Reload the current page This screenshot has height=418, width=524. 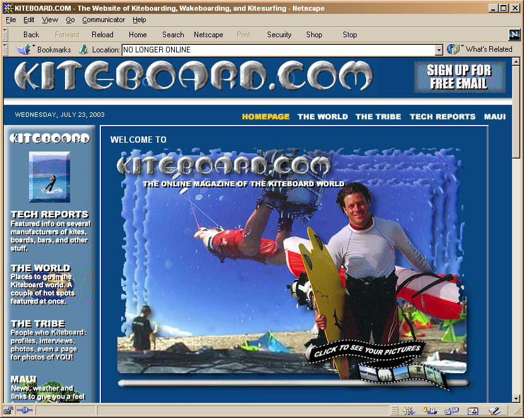tap(102, 35)
